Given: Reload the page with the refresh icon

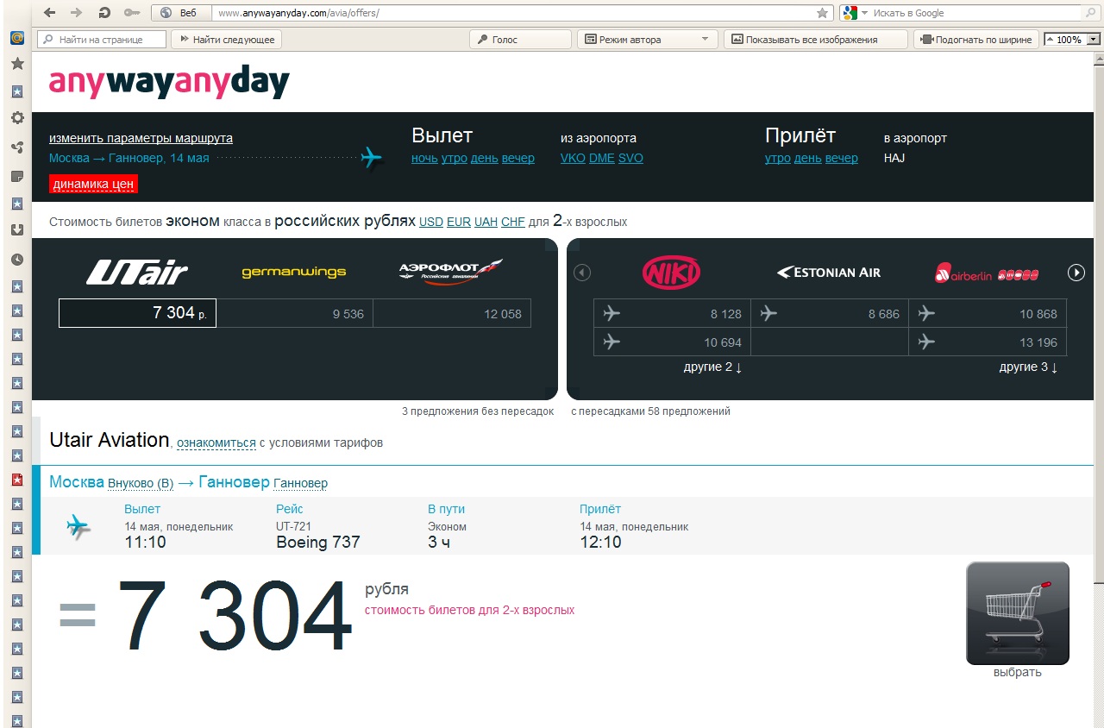Looking at the screenshot, I should pyautogui.click(x=104, y=13).
